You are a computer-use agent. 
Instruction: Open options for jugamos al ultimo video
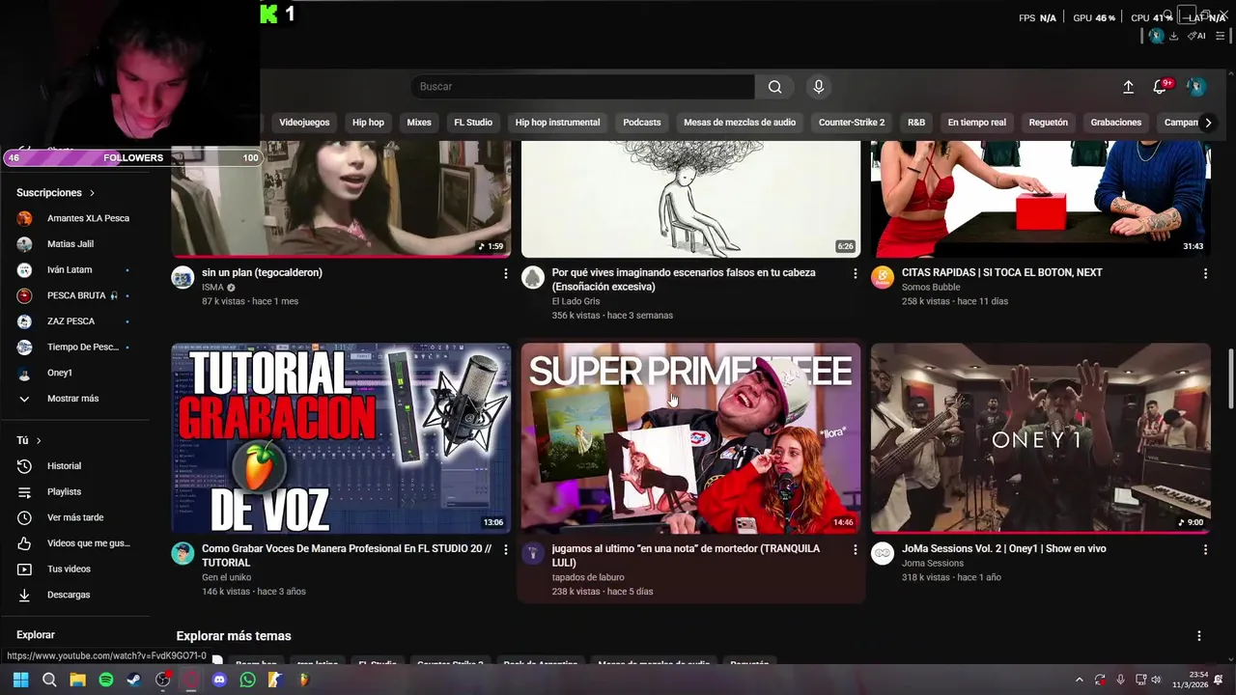(x=855, y=549)
